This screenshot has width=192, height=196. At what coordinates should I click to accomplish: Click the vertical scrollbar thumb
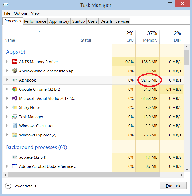(187, 57)
